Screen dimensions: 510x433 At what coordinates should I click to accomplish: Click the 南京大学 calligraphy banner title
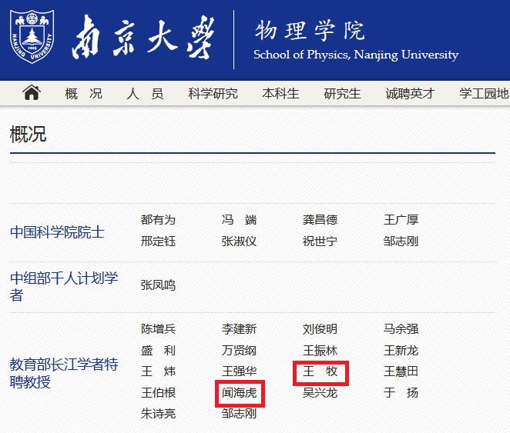pyautogui.click(x=143, y=38)
